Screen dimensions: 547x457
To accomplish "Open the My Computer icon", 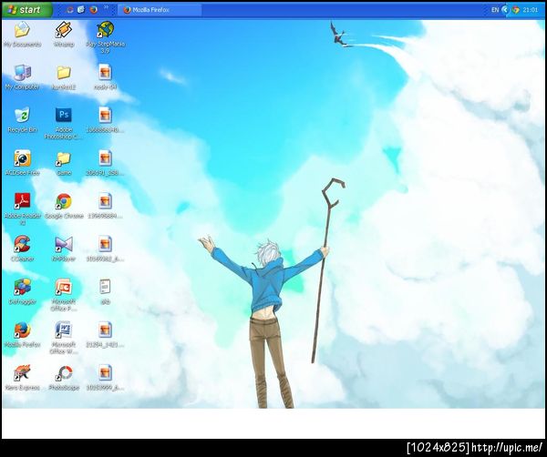I will [22, 77].
